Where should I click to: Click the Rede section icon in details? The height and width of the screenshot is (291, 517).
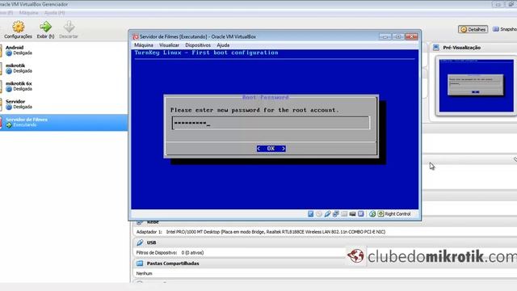pos(140,222)
